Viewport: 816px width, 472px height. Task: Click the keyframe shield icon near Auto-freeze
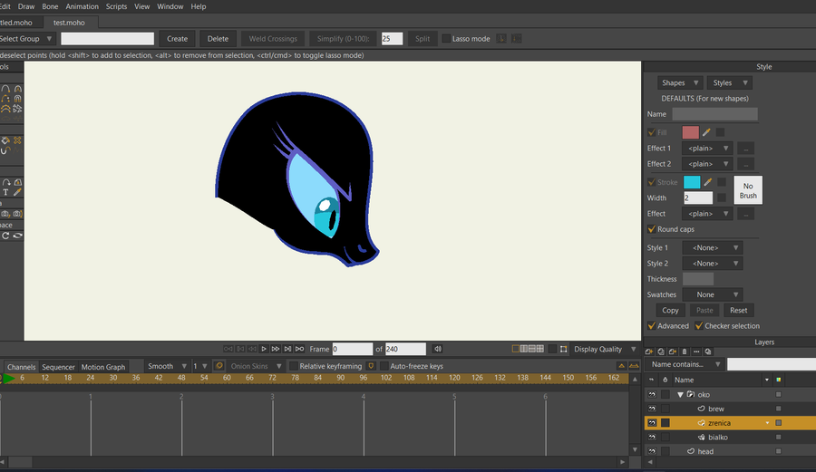tap(371, 366)
